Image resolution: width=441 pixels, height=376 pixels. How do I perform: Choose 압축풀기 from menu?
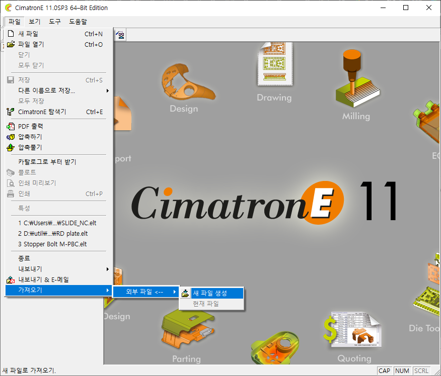pyautogui.click(x=59, y=147)
